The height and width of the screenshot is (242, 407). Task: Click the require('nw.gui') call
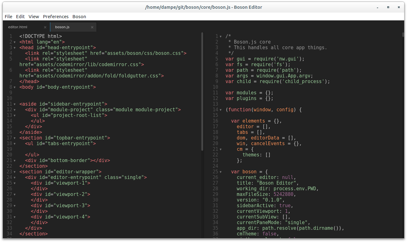pyautogui.click(x=278, y=59)
